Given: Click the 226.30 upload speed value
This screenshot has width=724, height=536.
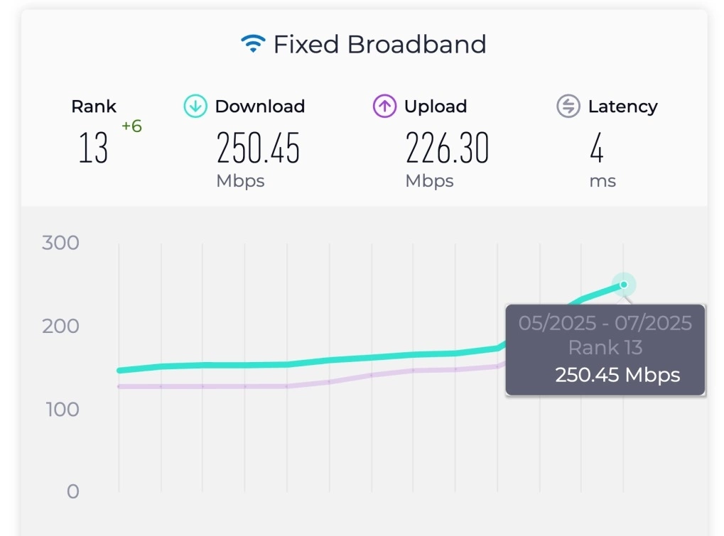Looking at the screenshot, I should (447, 148).
